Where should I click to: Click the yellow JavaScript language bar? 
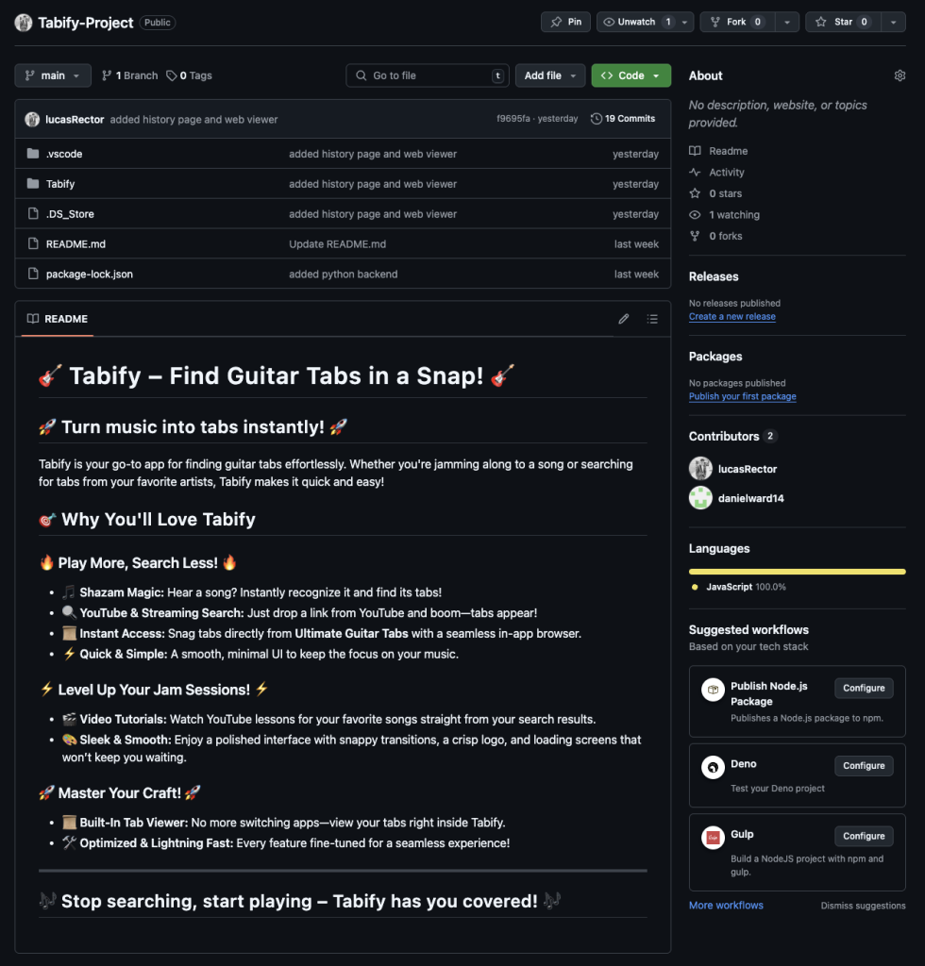click(797, 572)
